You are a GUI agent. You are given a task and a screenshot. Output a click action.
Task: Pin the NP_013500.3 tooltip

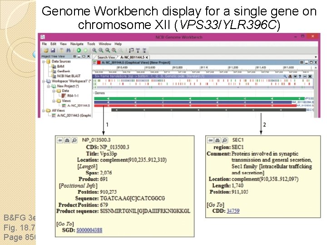tap(60, 140)
